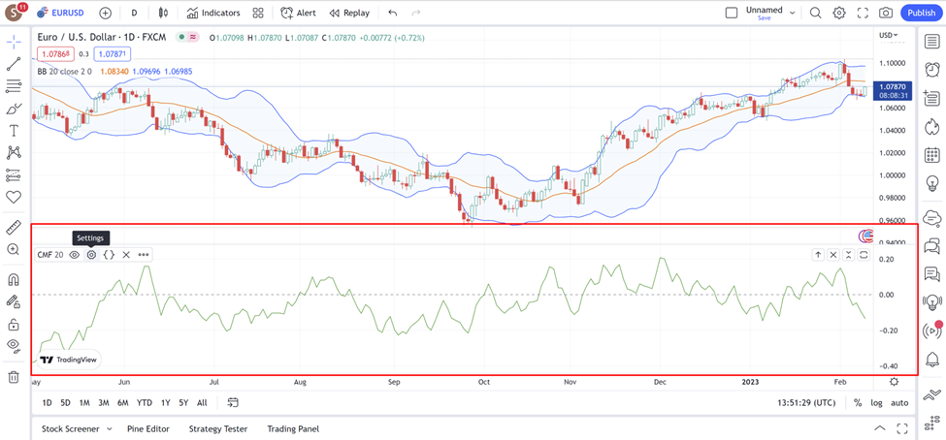Open the XABCD patterns tool
The image size is (946, 440).
coord(14,152)
